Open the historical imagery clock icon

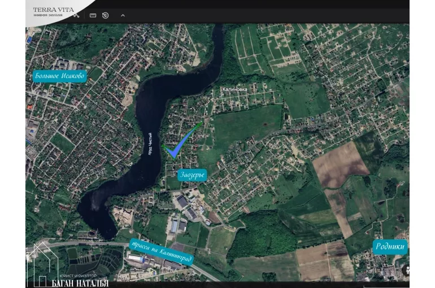click(106, 15)
